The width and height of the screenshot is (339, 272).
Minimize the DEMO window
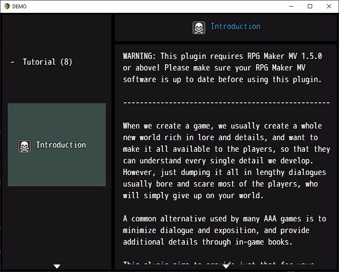coord(291,6)
